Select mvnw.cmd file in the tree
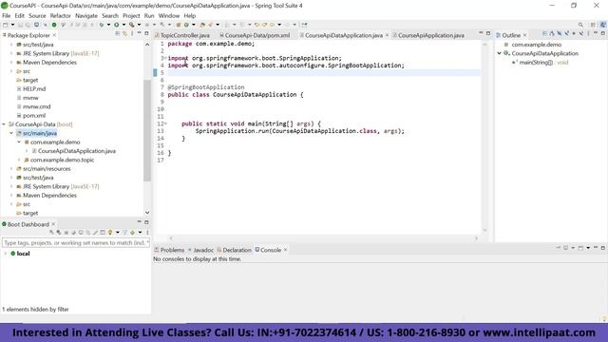Screen dimensions: 608x342 point(36,106)
